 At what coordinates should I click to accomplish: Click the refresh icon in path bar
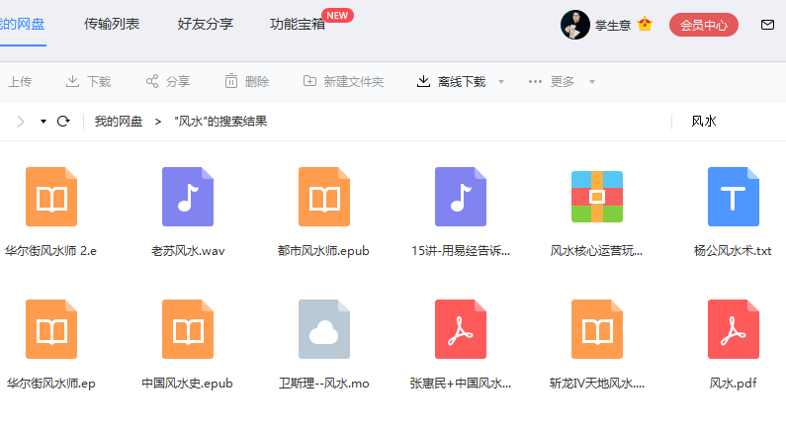point(63,122)
